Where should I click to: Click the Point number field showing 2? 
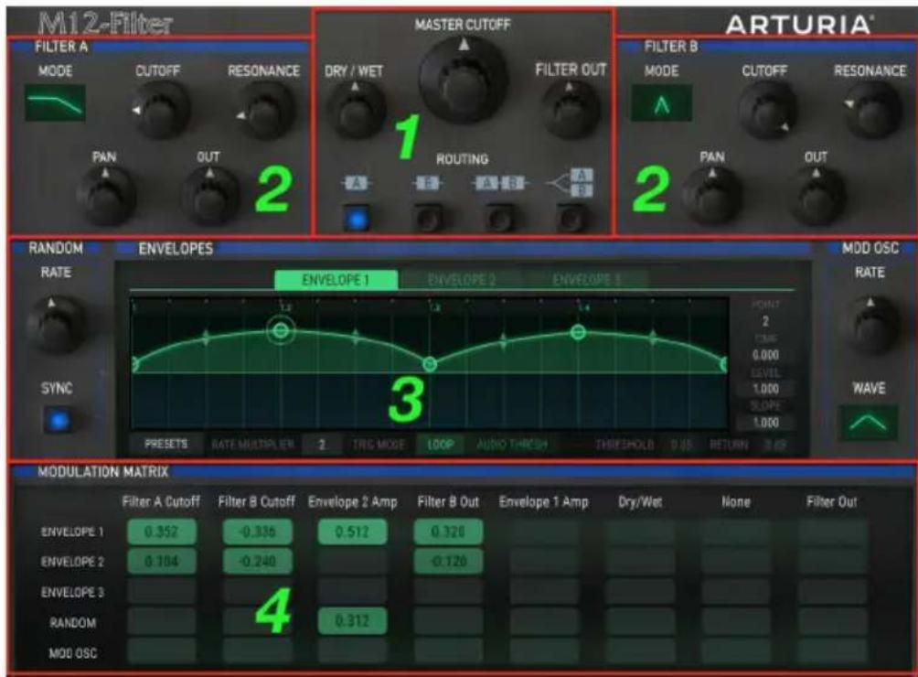click(x=765, y=321)
